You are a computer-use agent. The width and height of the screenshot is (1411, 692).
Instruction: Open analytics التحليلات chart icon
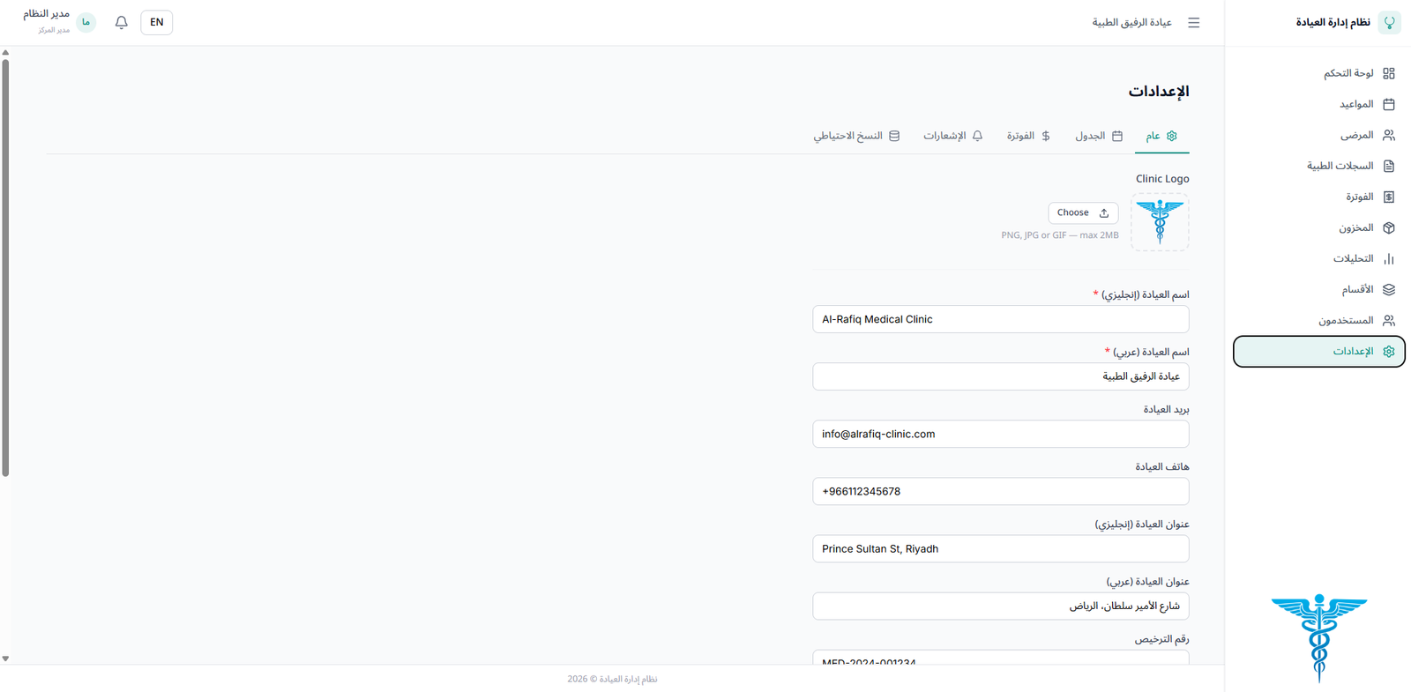click(x=1388, y=258)
